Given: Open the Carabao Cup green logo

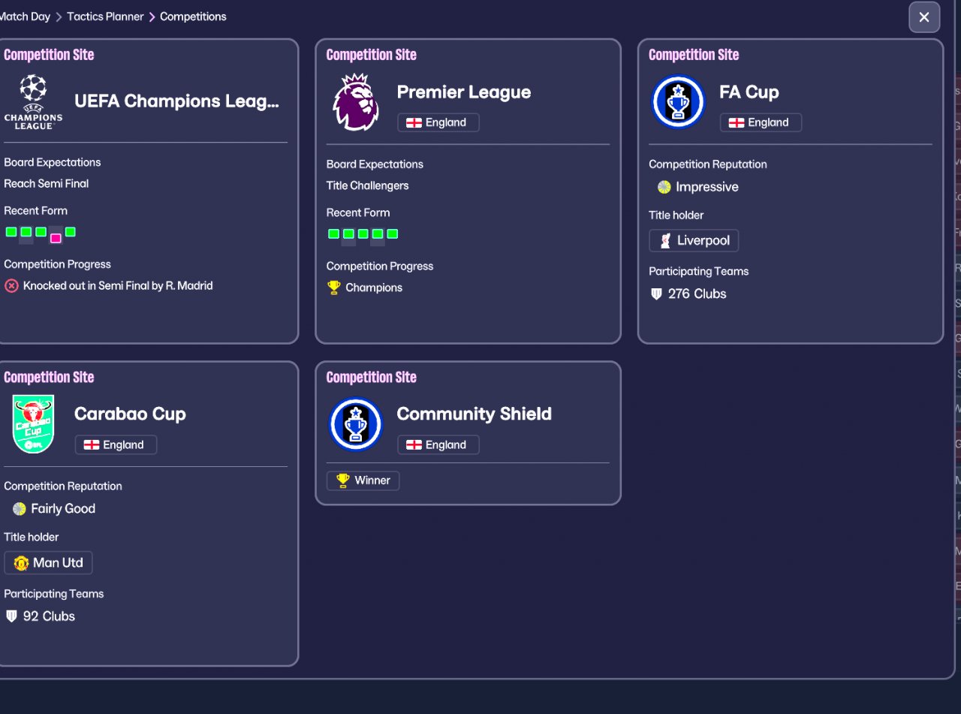Looking at the screenshot, I should coord(33,424).
